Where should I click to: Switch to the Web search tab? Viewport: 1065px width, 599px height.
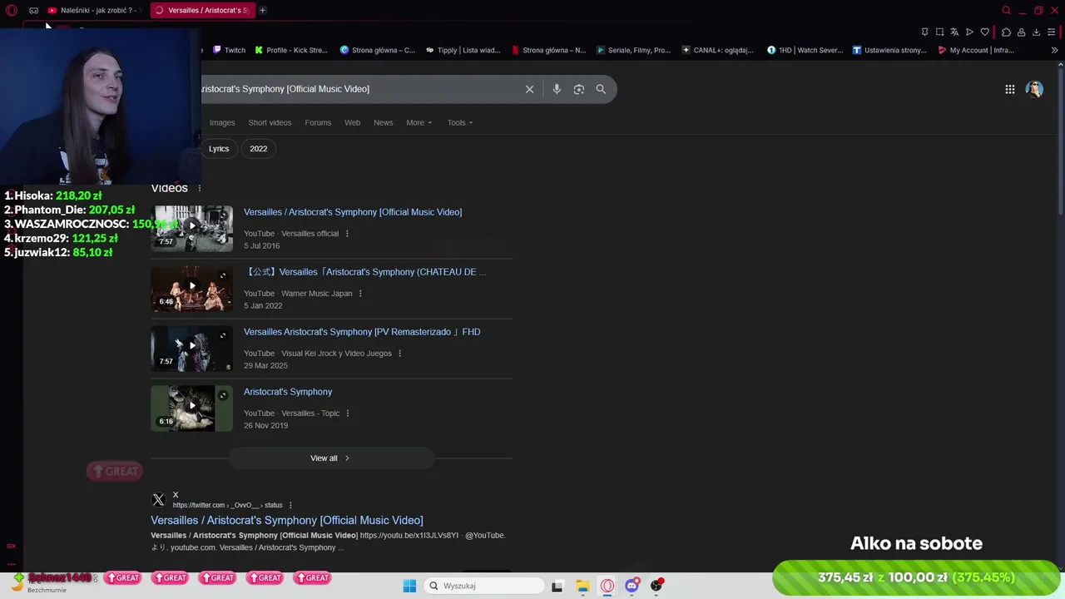coord(353,122)
